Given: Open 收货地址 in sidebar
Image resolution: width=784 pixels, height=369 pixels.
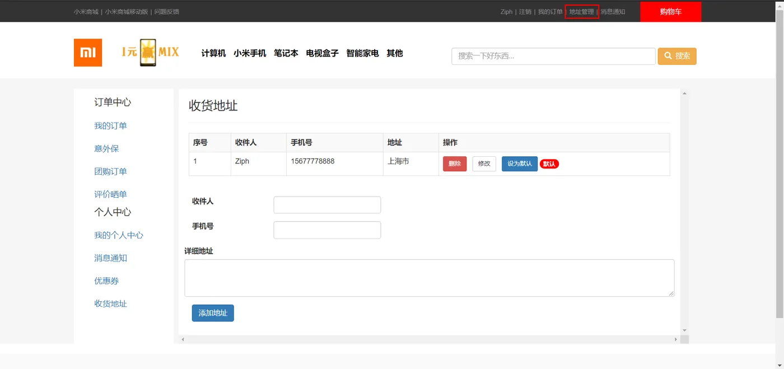Looking at the screenshot, I should pyautogui.click(x=110, y=304).
